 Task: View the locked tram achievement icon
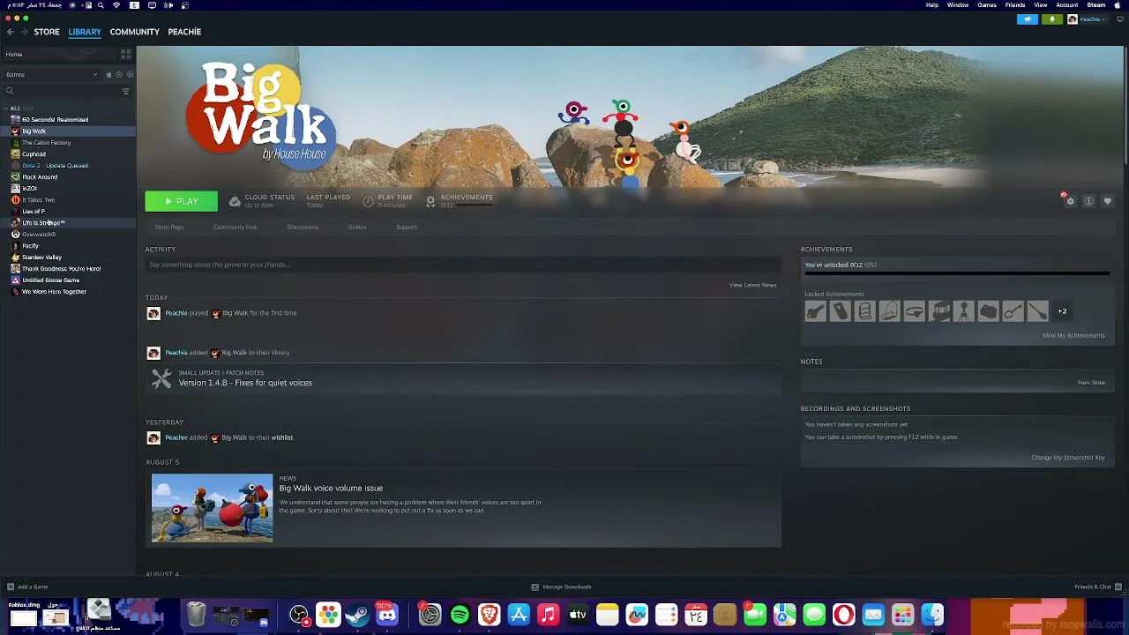click(x=938, y=311)
